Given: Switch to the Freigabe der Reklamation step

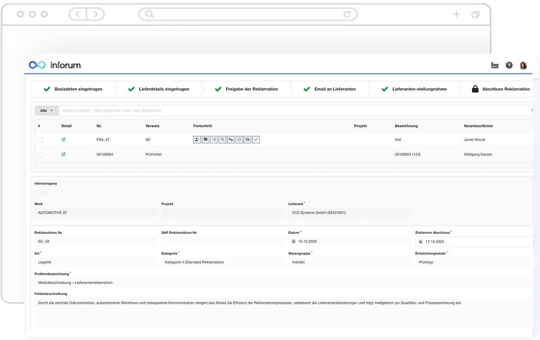Looking at the screenshot, I should [x=250, y=89].
